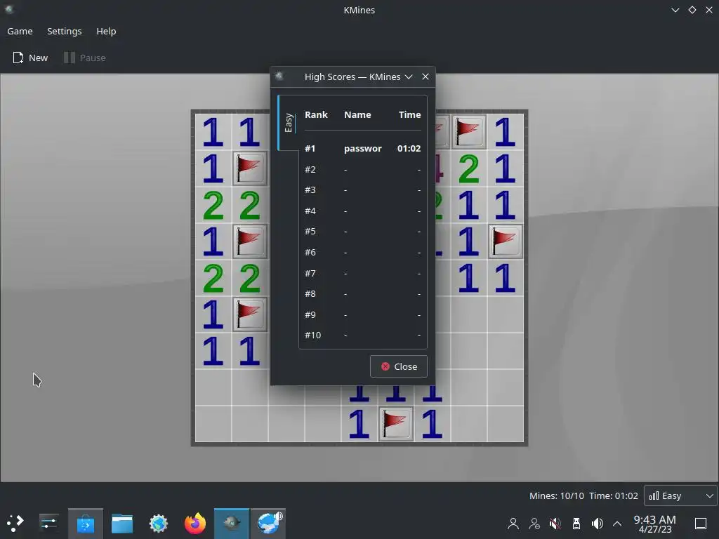Open the Help menu
Viewport: 719px width, 539px height.
tap(106, 31)
